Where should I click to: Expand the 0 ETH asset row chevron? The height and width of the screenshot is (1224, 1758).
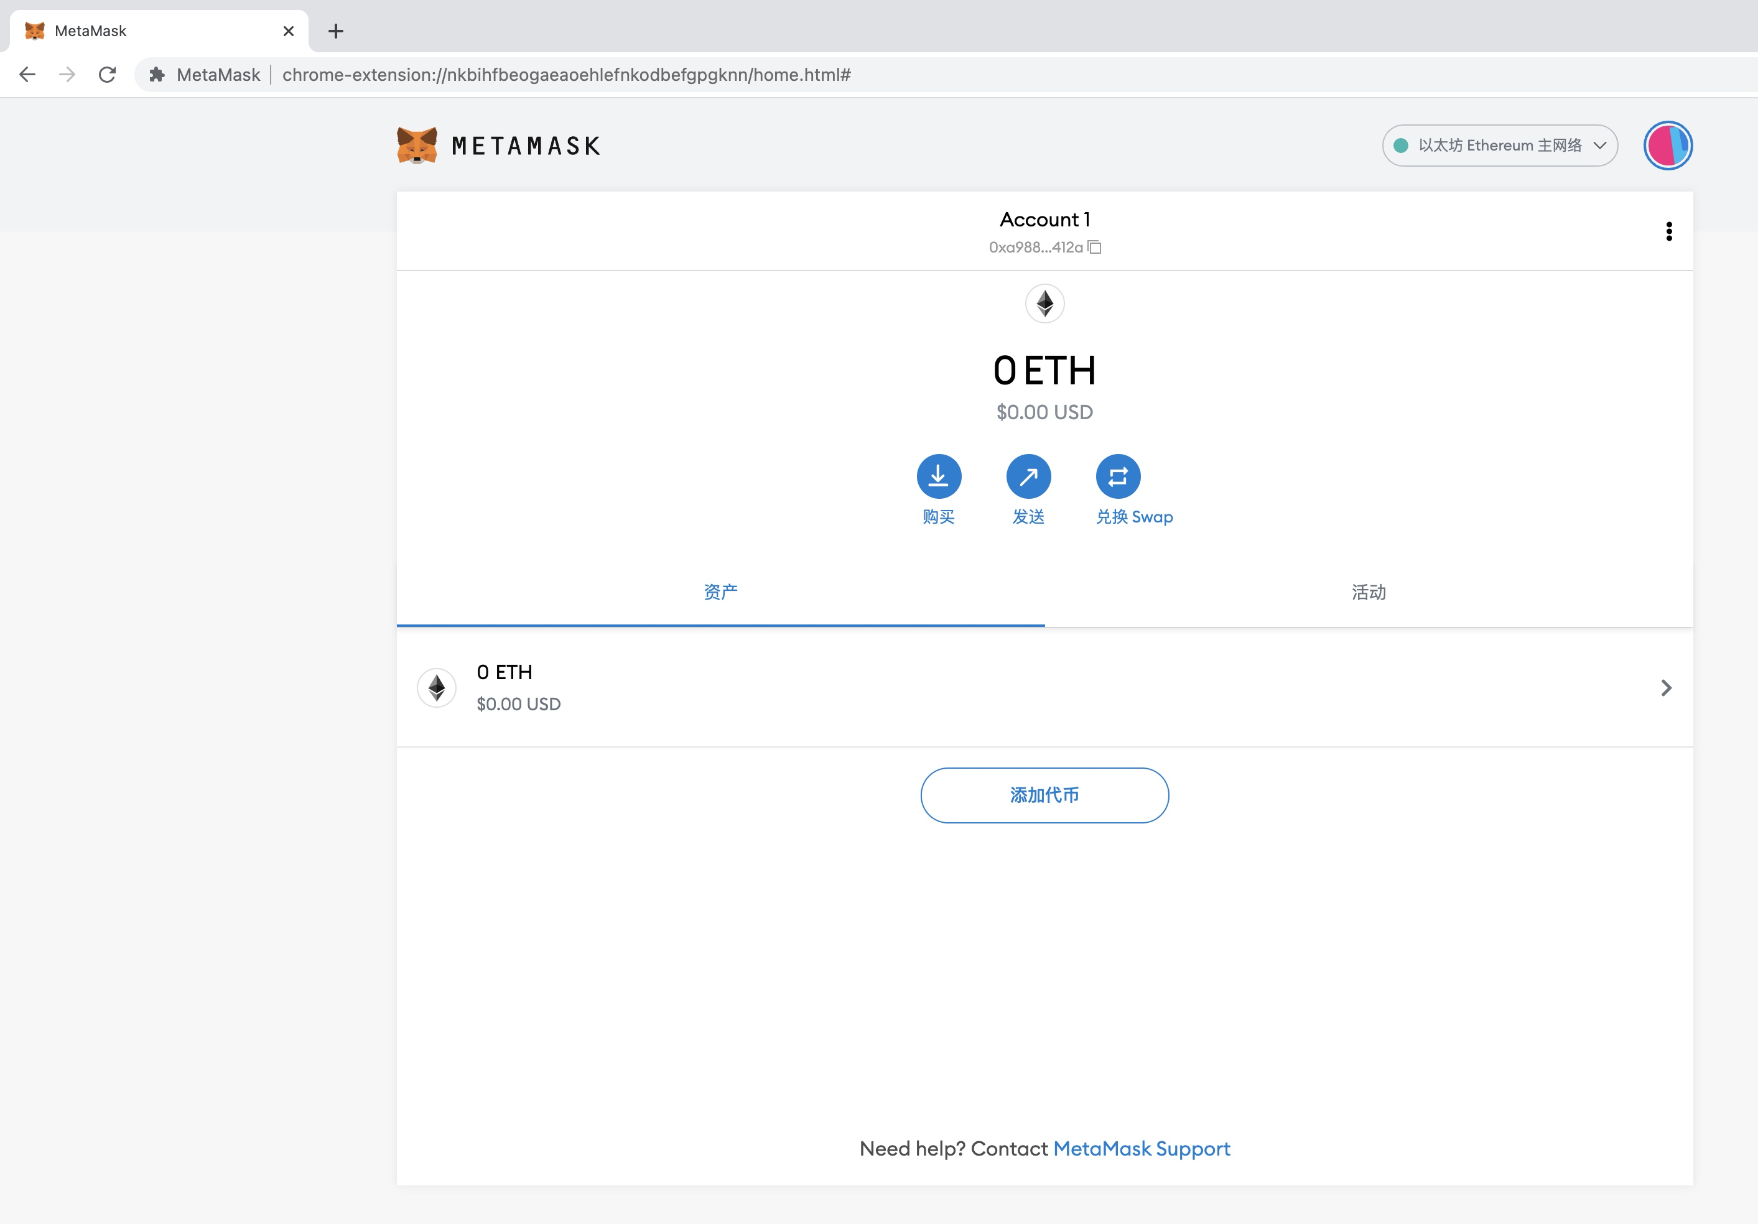(x=1666, y=688)
